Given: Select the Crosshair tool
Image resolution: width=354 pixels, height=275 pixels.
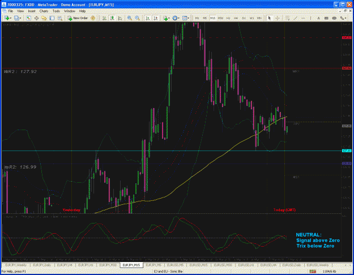Looking at the screenshot, I should click(277, 18).
